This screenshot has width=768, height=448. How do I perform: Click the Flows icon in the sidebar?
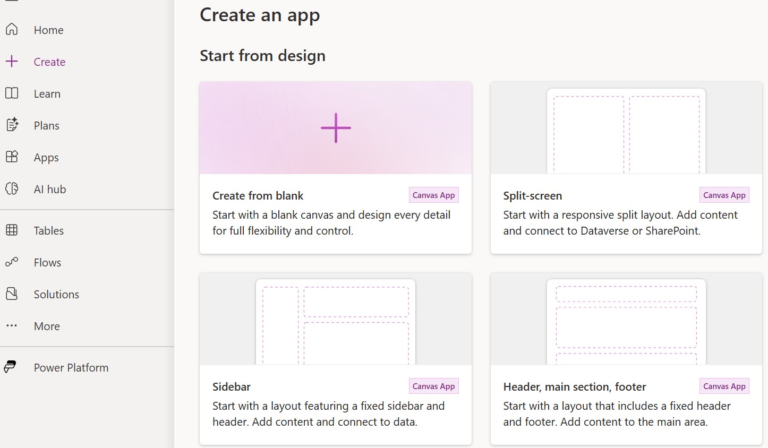coord(12,262)
